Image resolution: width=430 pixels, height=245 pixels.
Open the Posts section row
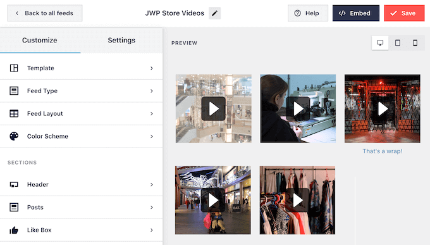81,208
